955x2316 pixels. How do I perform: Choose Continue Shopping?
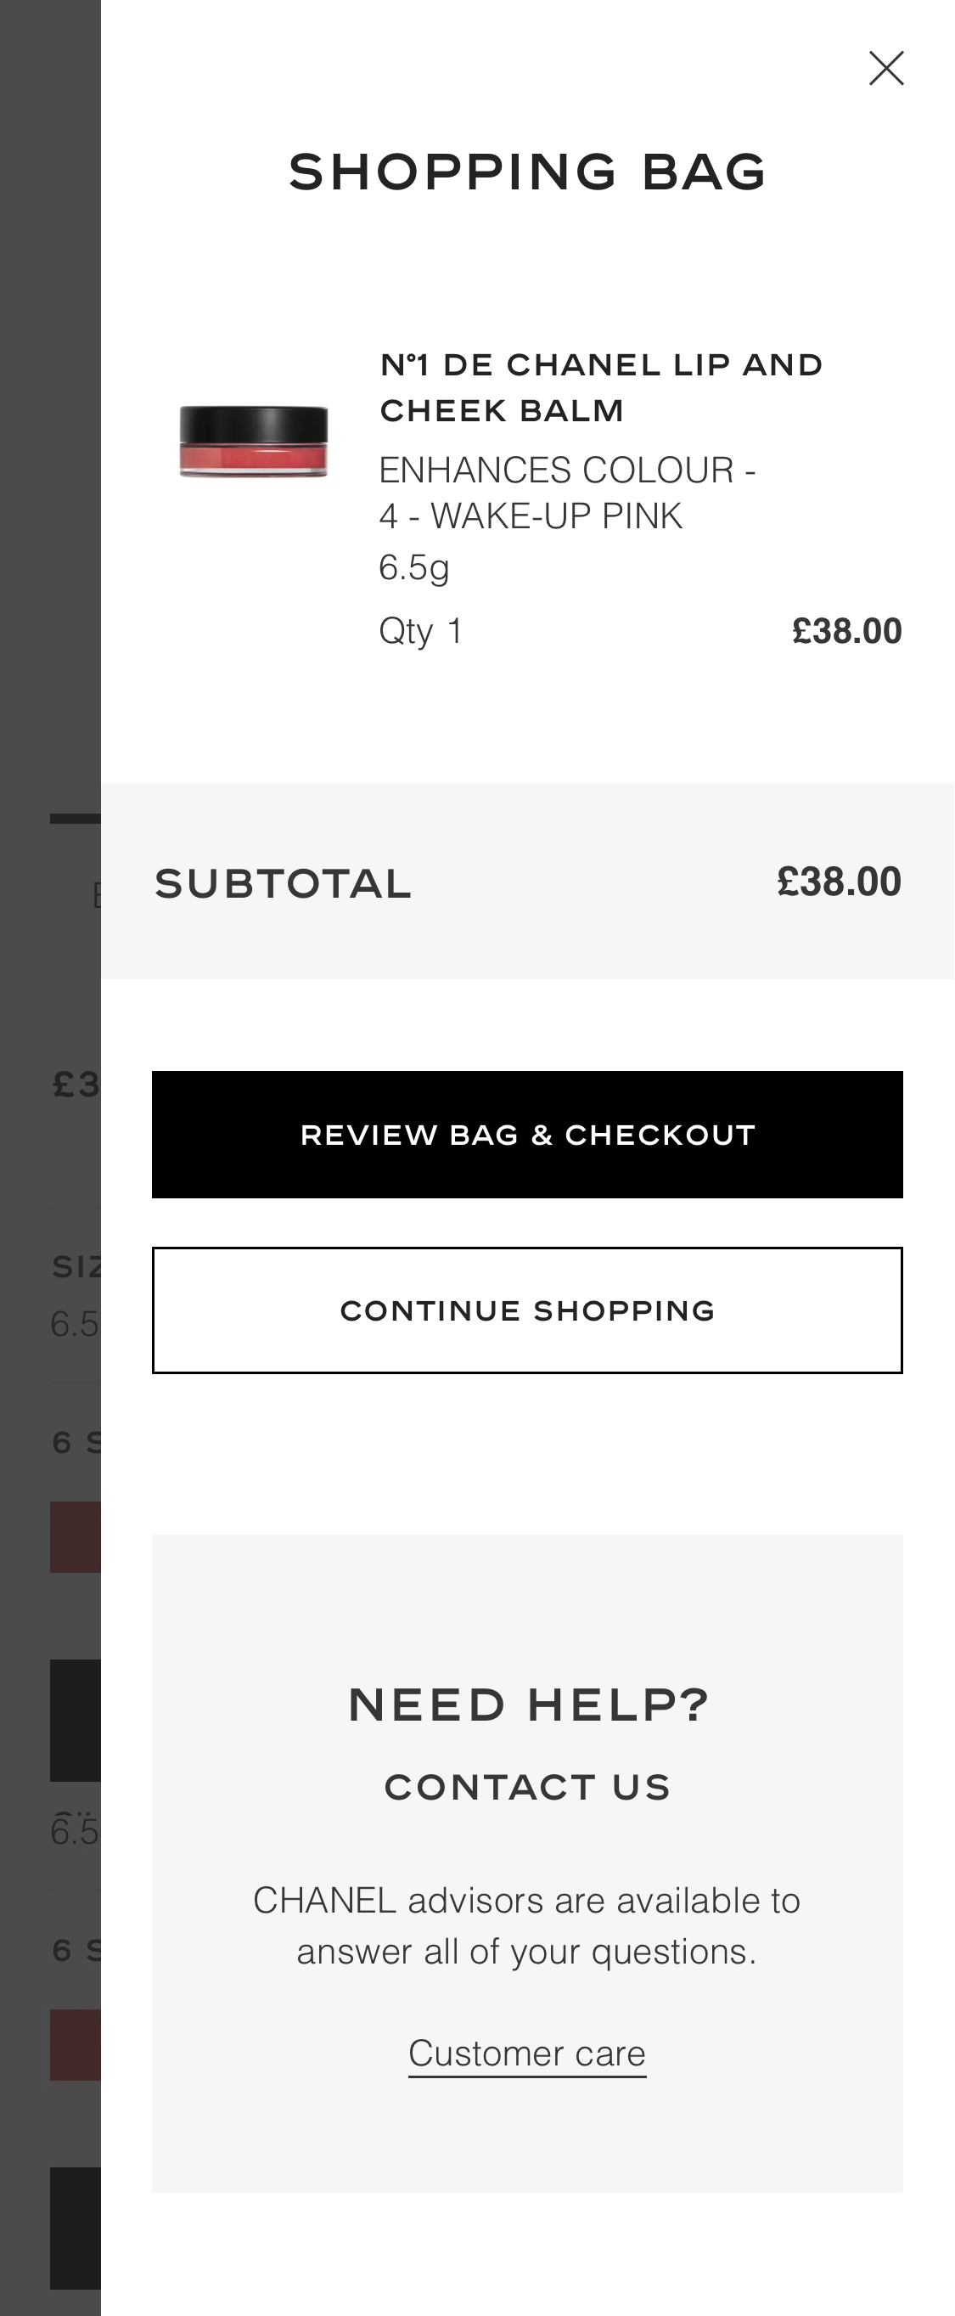(527, 1310)
